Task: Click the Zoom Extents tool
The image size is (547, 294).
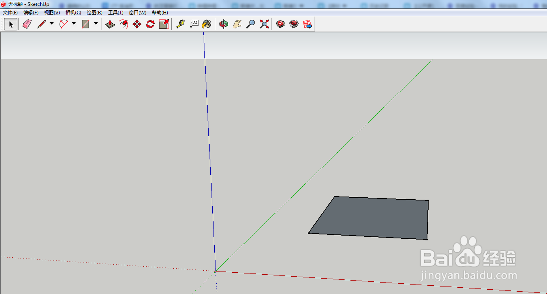Action: (x=264, y=24)
